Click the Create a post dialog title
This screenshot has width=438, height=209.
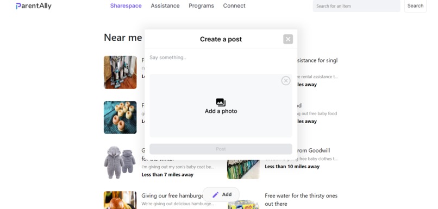pos(221,39)
